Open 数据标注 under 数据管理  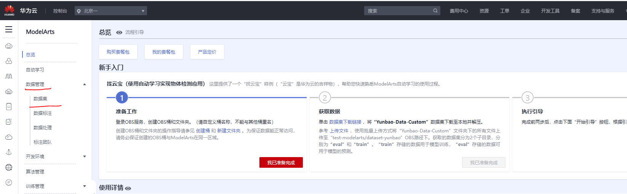point(43,113)
